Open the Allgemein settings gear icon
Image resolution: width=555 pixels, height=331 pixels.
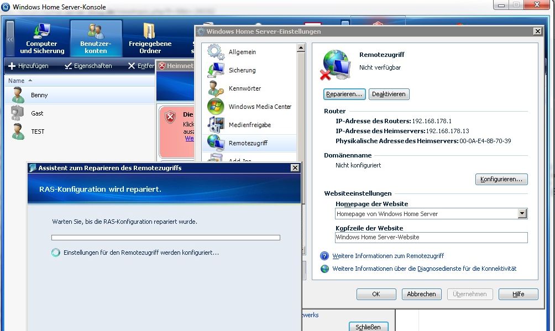click(x=216, y=52)
